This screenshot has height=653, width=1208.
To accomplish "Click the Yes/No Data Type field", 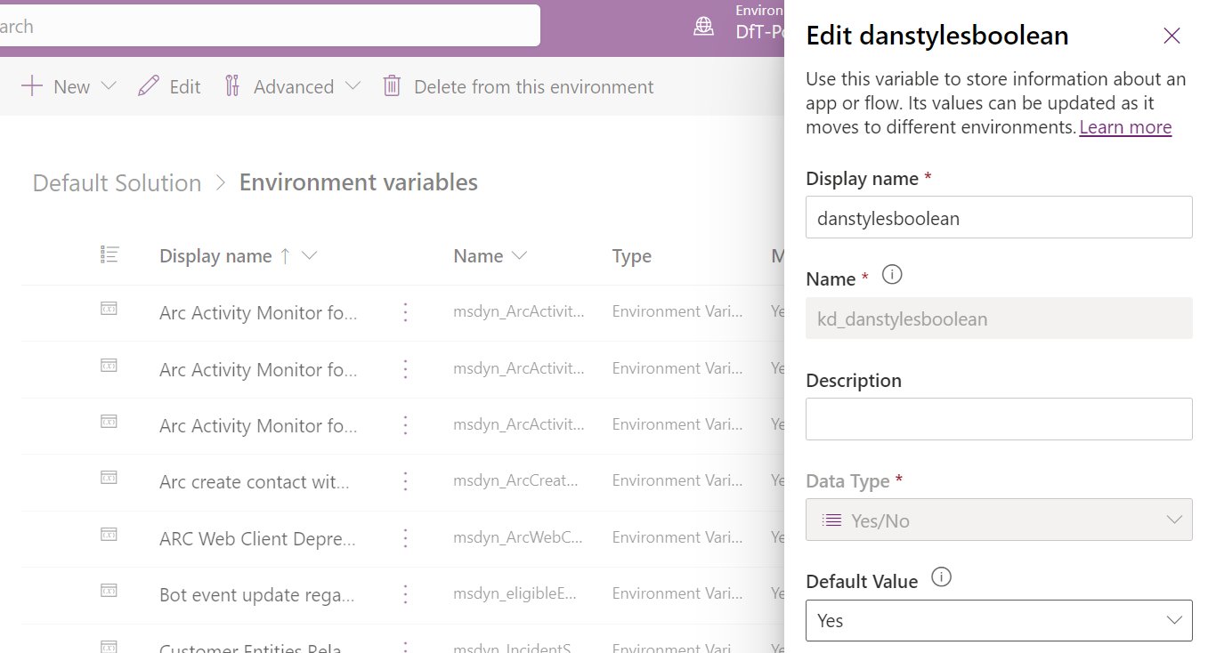I will (x=999, y=519).
